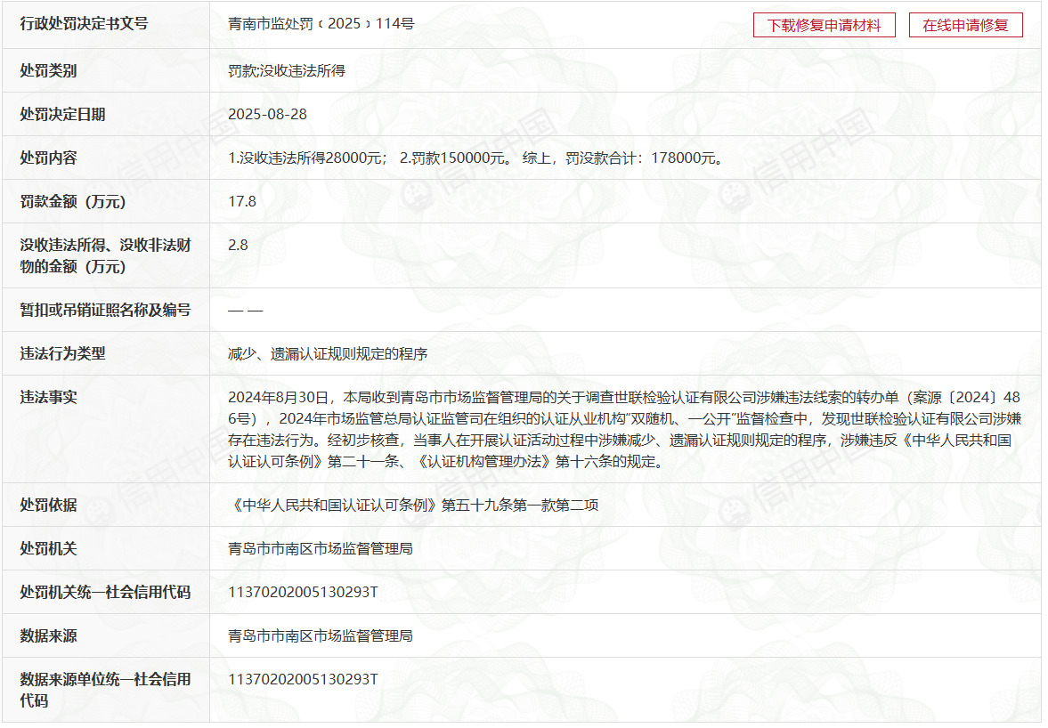
Task: Click the 违法事实 paragraph text
Action: (x=623, y=429)
